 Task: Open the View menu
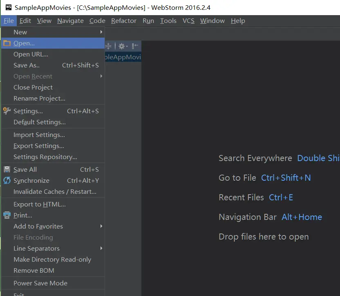(44, 21)
